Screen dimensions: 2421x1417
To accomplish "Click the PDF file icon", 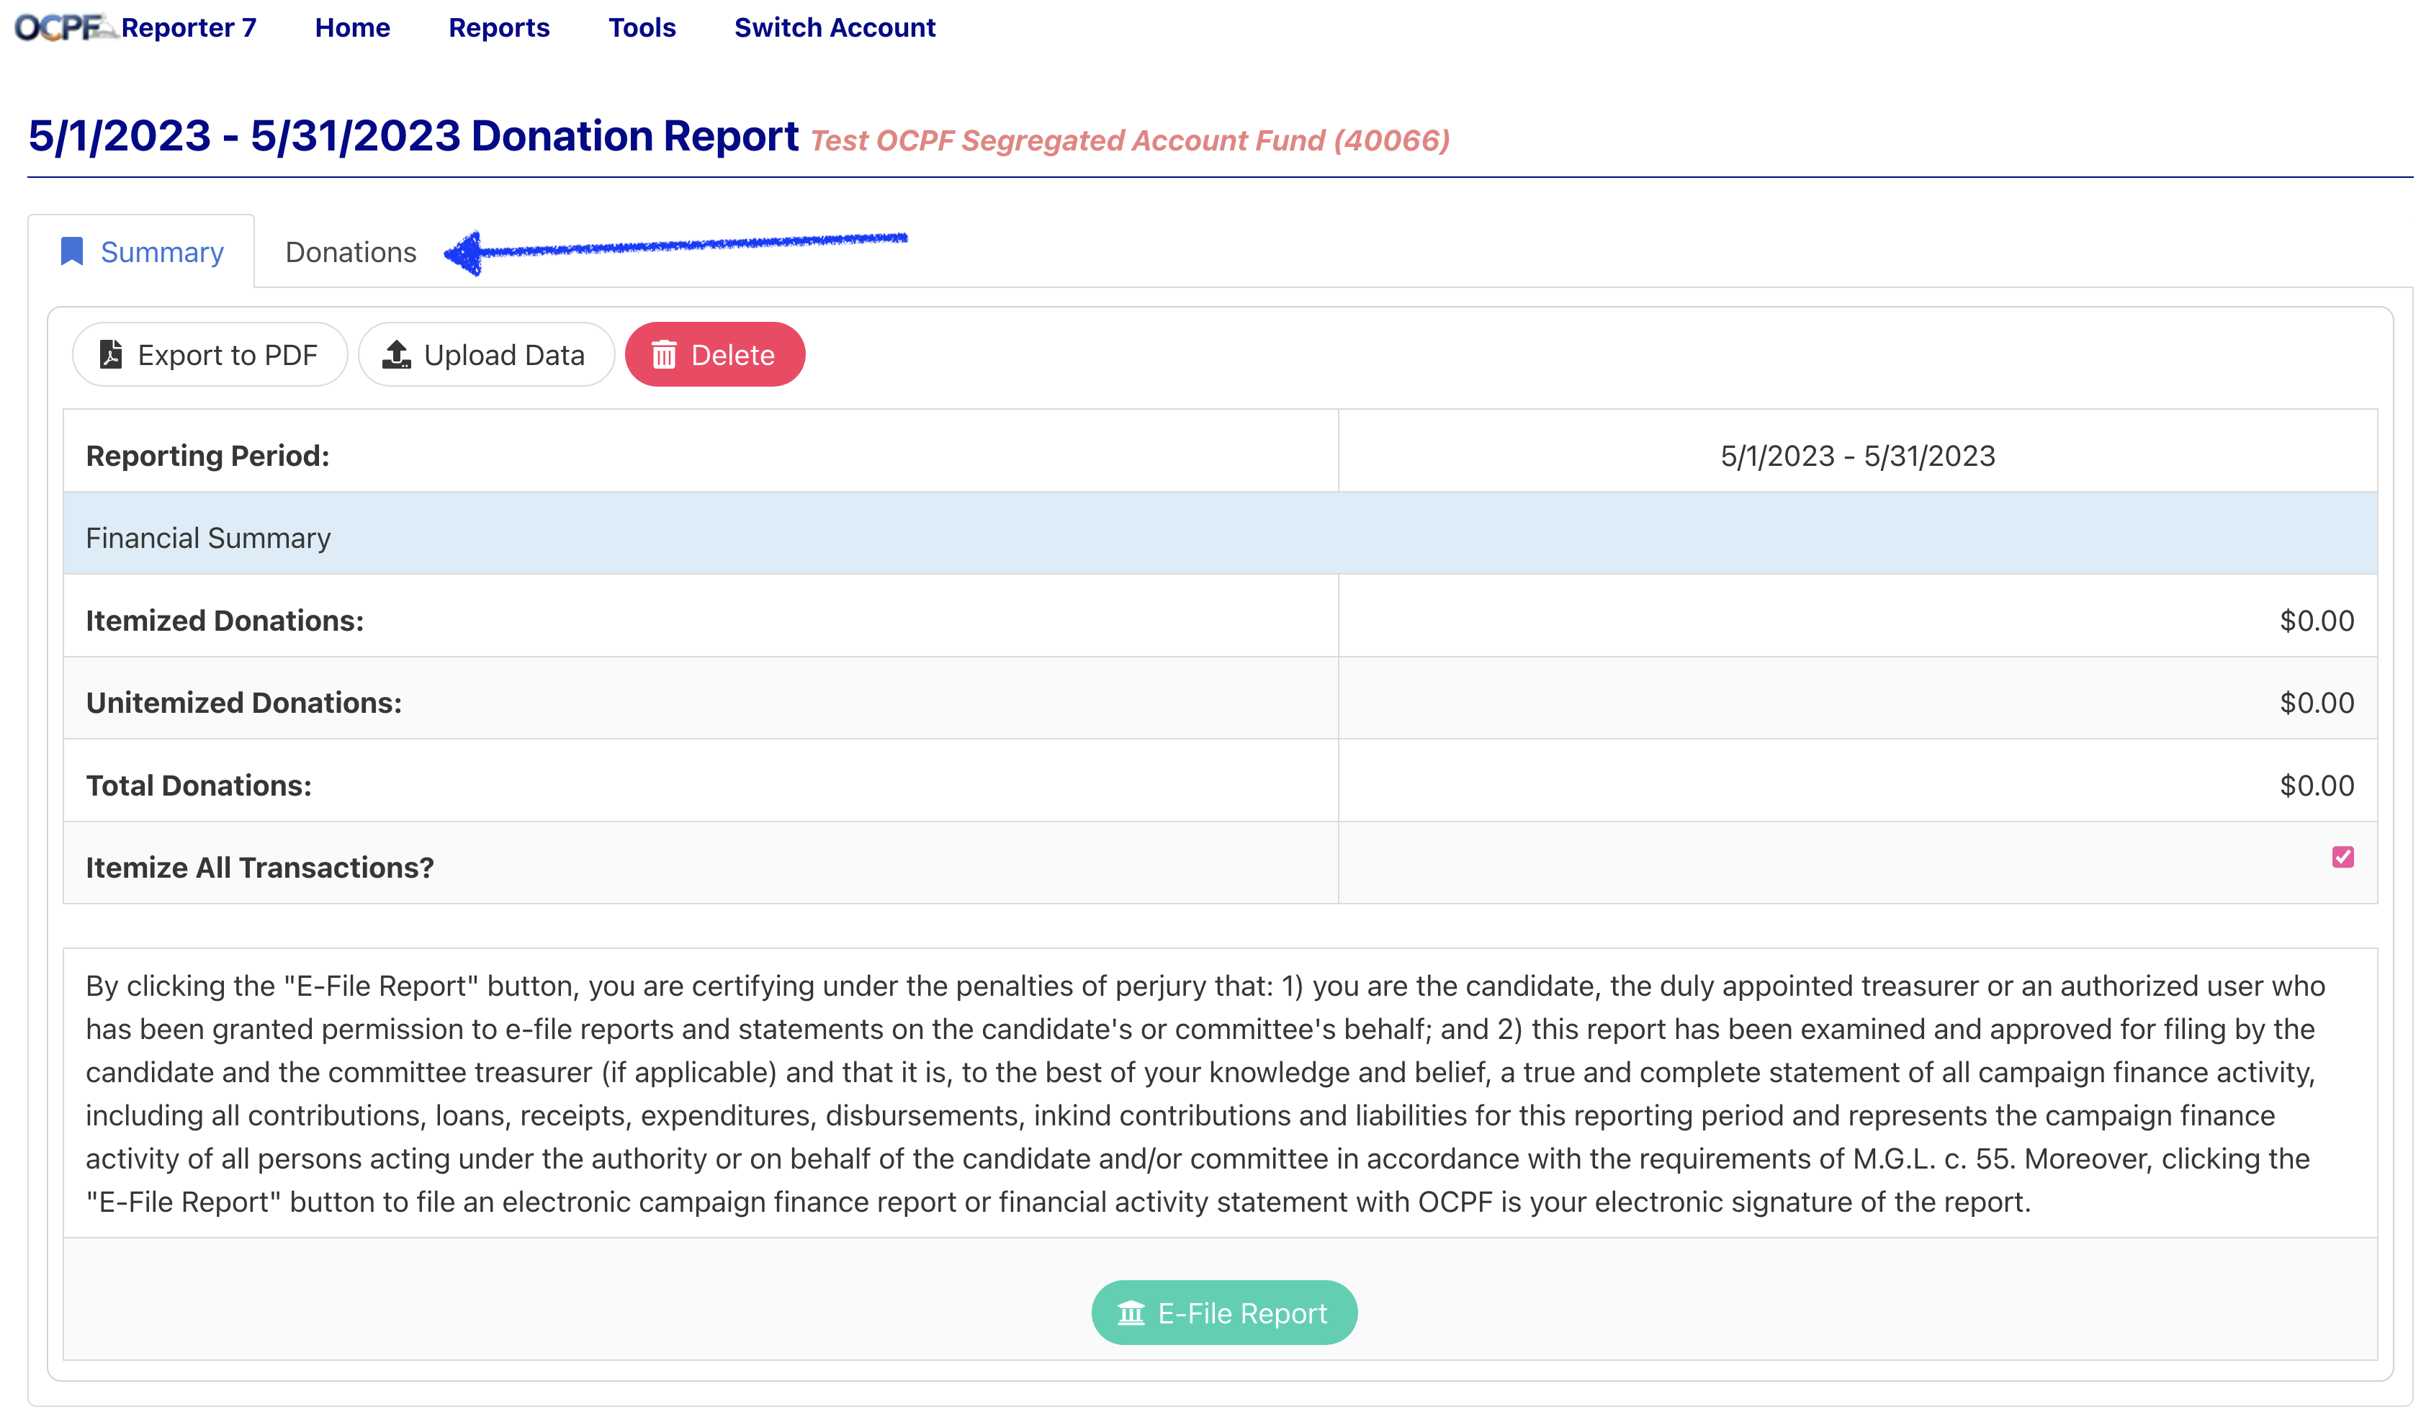I will 112,354.
